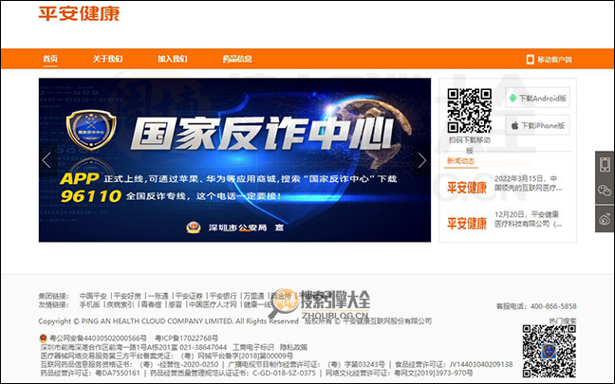615x384 pixels.
Task: Select the 新闻动态 tab heading
Action: point(461,161)
